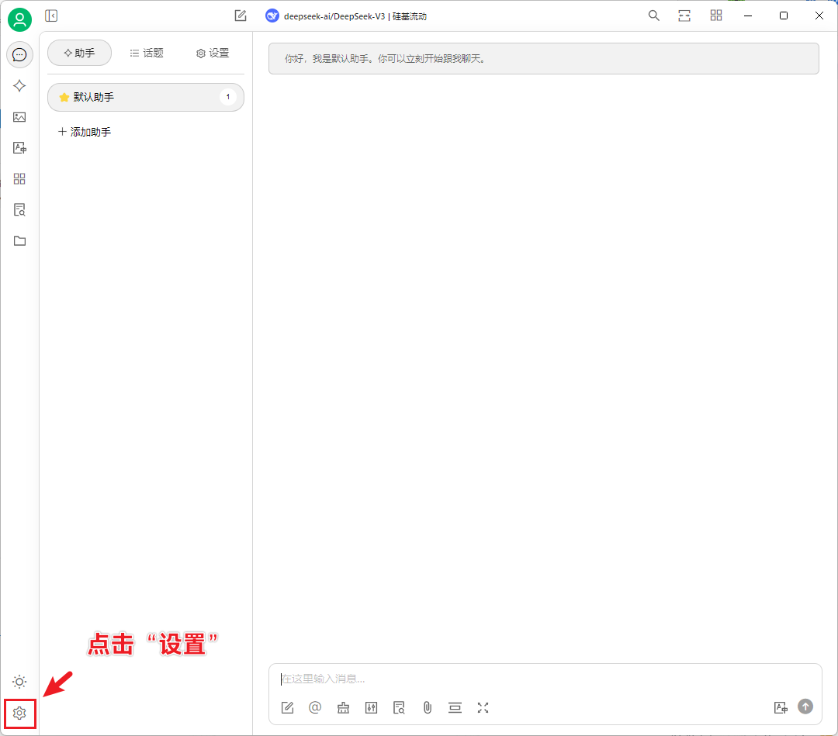Screen dimensions: 838x736
Task: Toggle the light/dark theme sun icon
Action: point(19,682)
